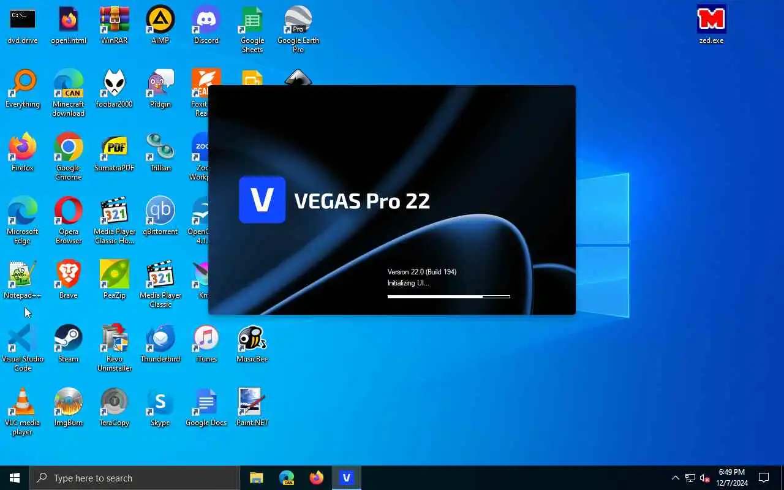Launch foobar2000 from the desktop
This screenshot has height=490, width=784.
115,89
